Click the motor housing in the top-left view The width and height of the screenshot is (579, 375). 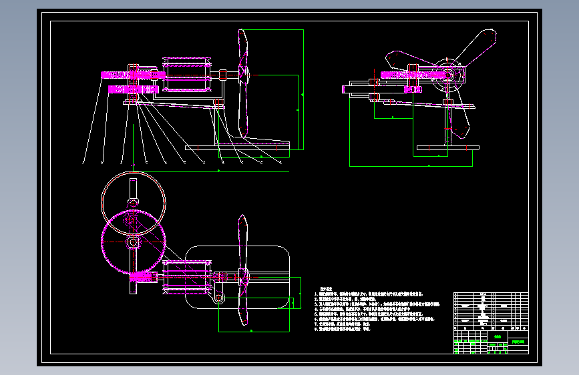tap(187, 75)
